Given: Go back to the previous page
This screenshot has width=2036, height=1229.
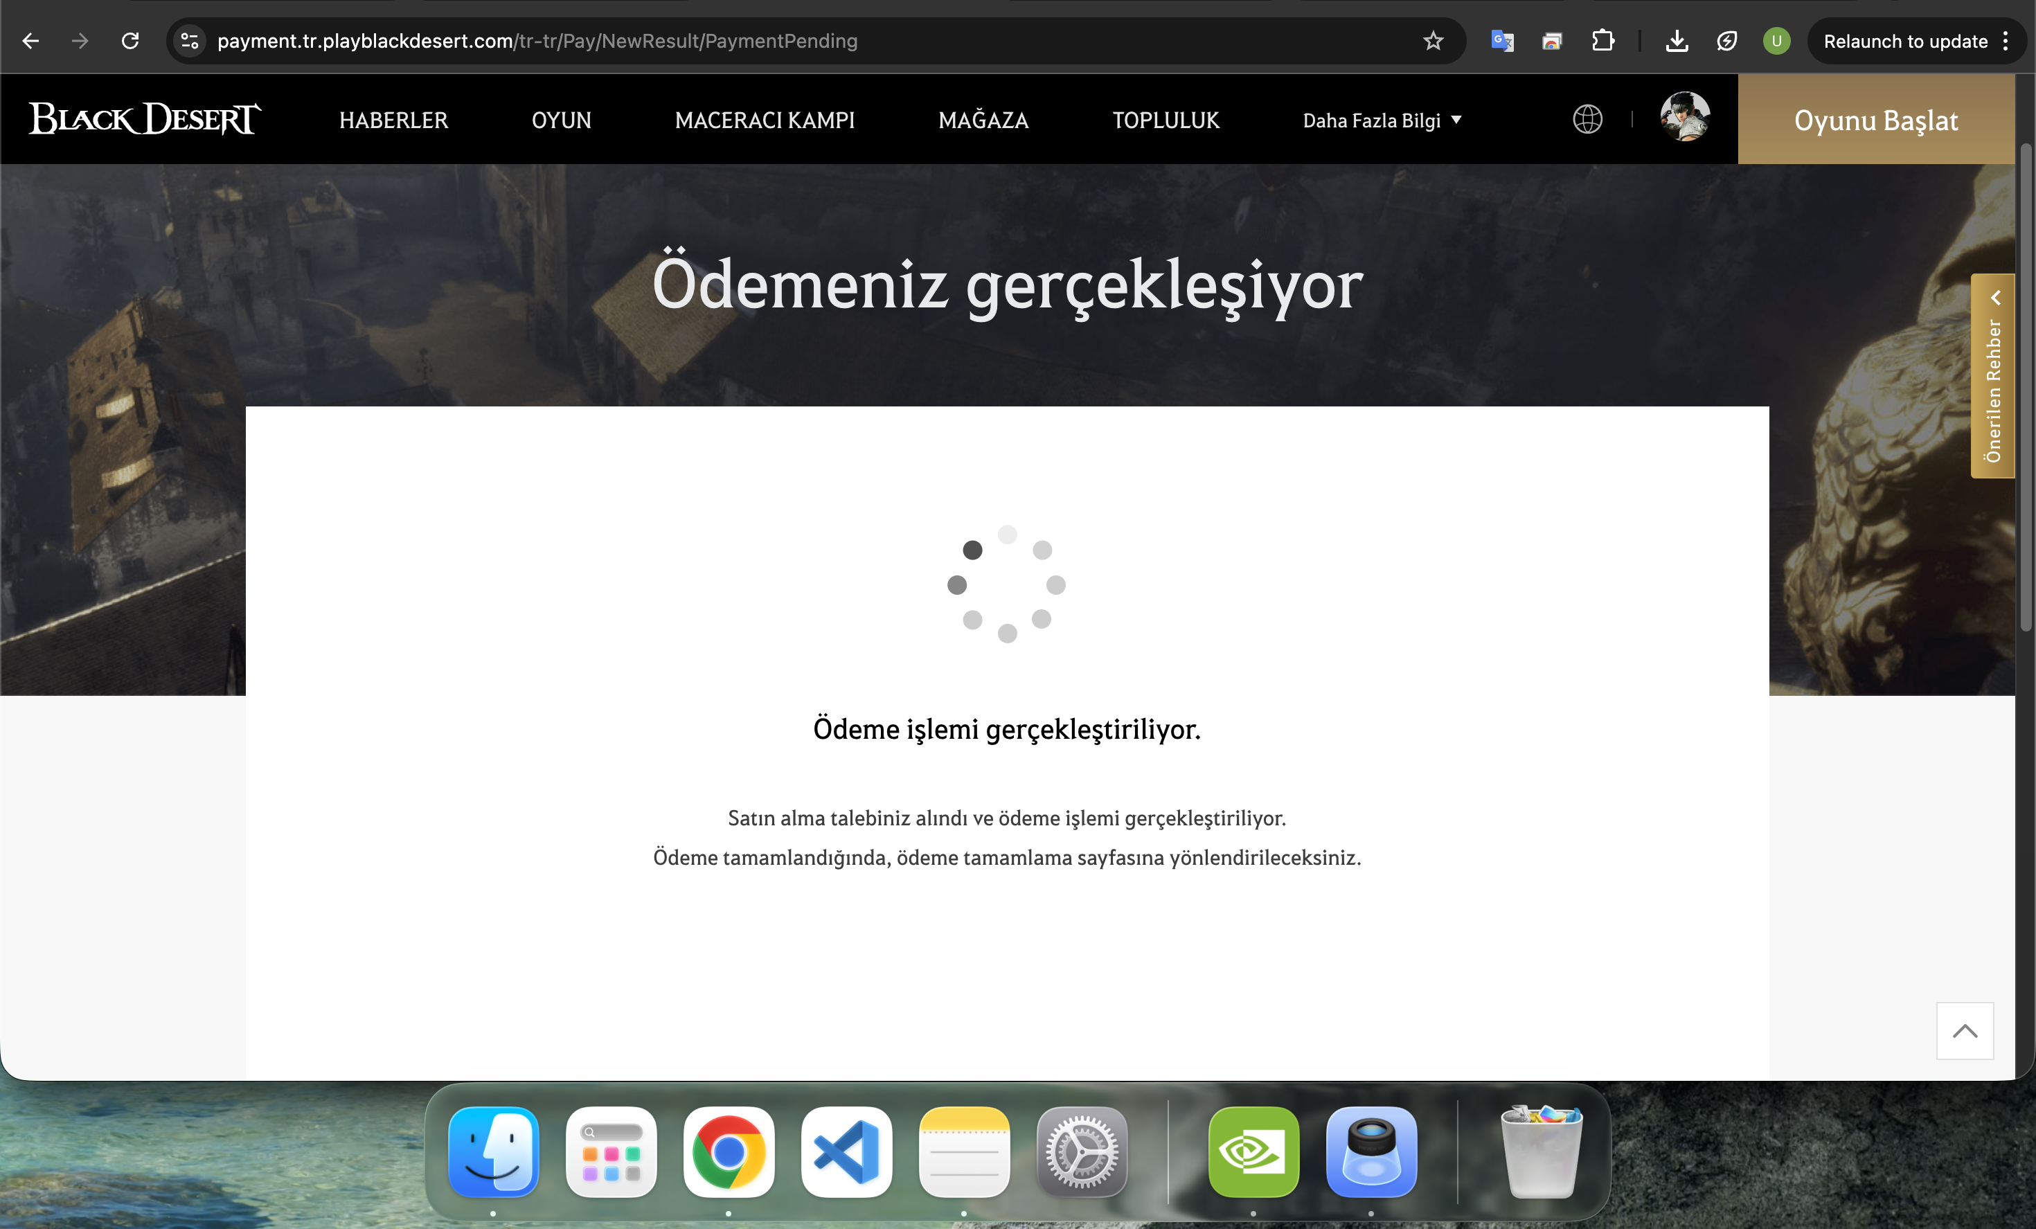Looking at the screenshot, I should (x=30, y=40).
